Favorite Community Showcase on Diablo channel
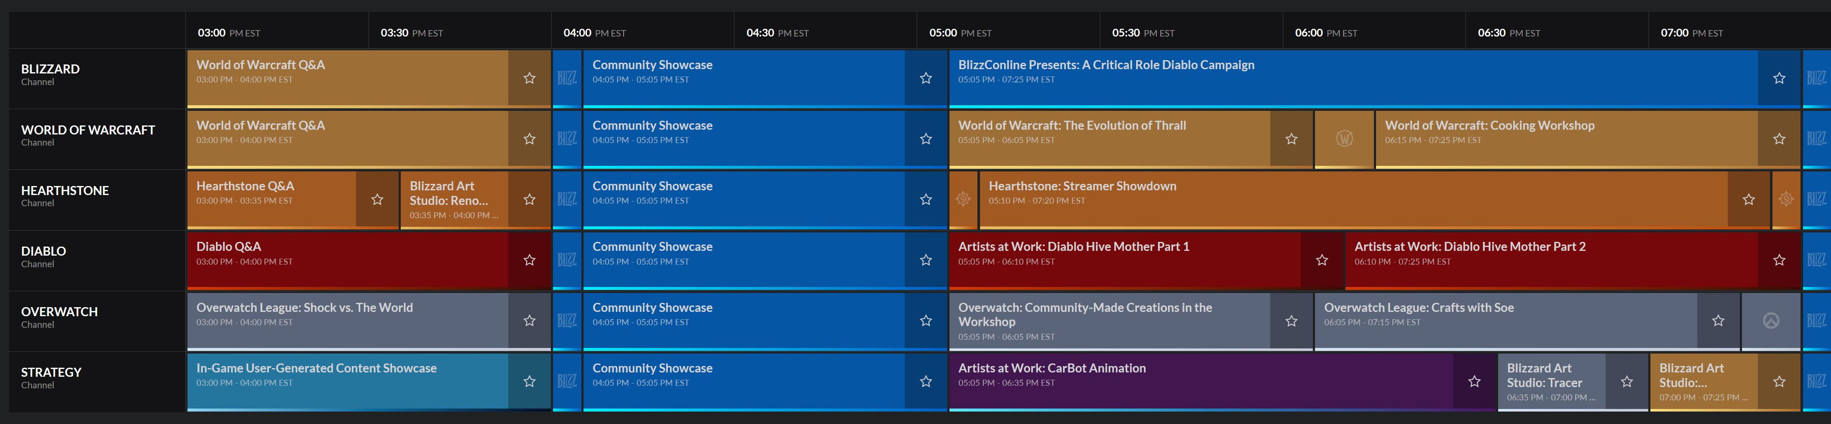Image resolution: width=1831 pixels, height=424 pixels. click(x=925, y=260)
